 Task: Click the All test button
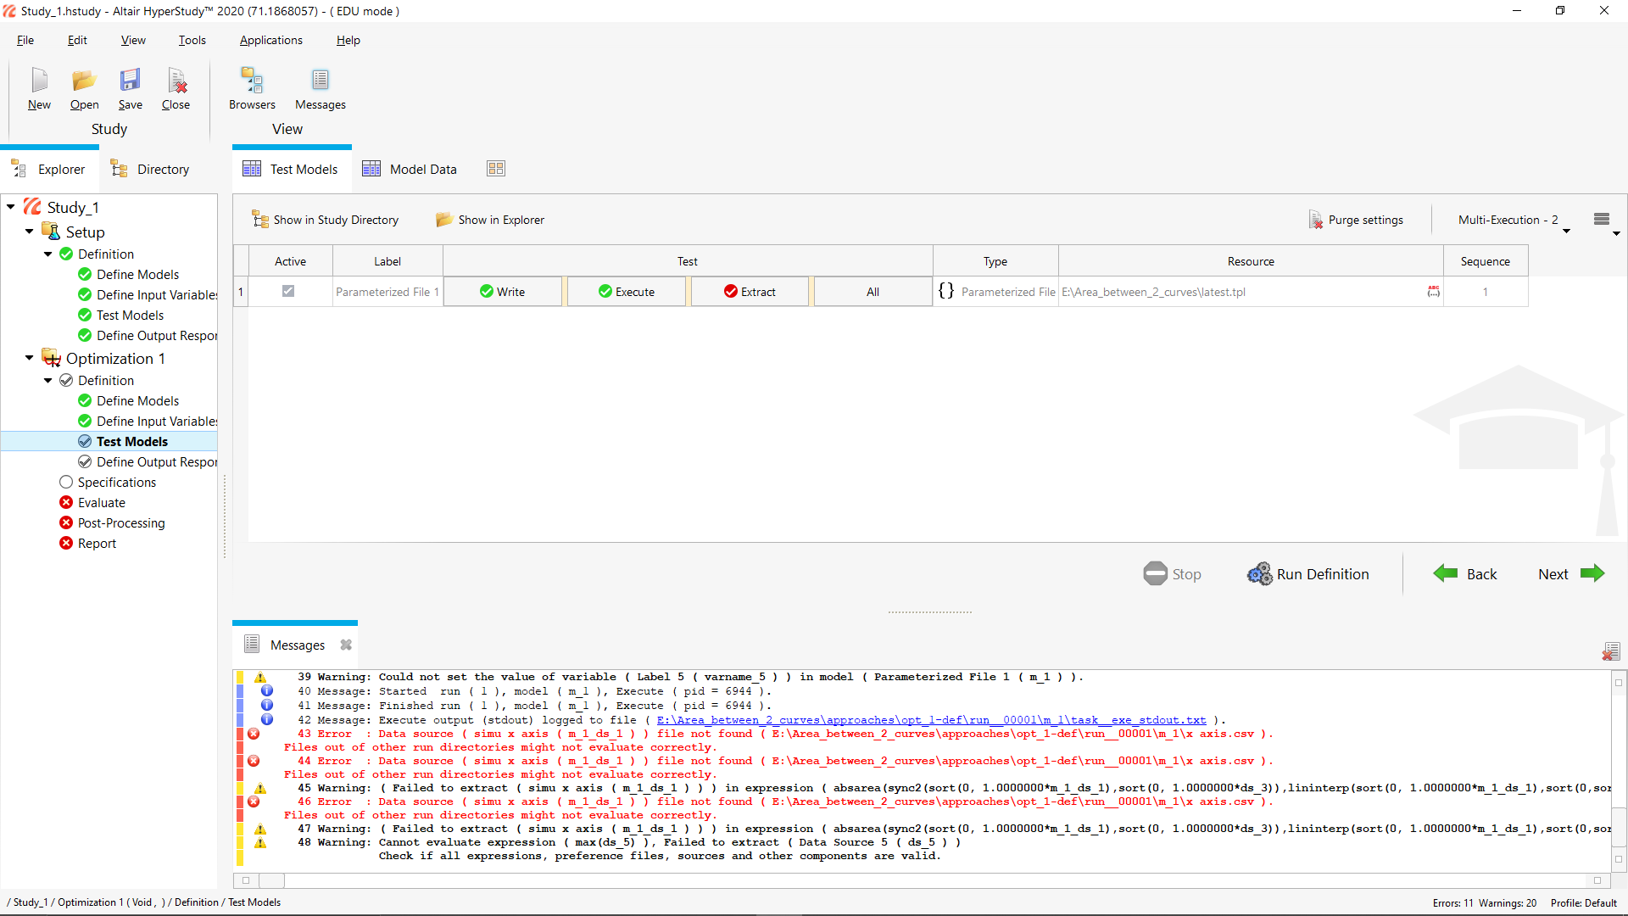[873, 291]
